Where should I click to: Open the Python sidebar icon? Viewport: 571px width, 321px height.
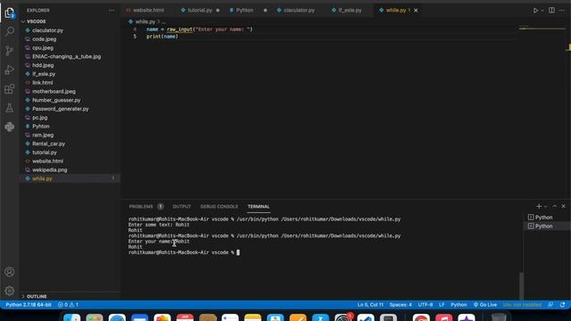pos(10,127)
